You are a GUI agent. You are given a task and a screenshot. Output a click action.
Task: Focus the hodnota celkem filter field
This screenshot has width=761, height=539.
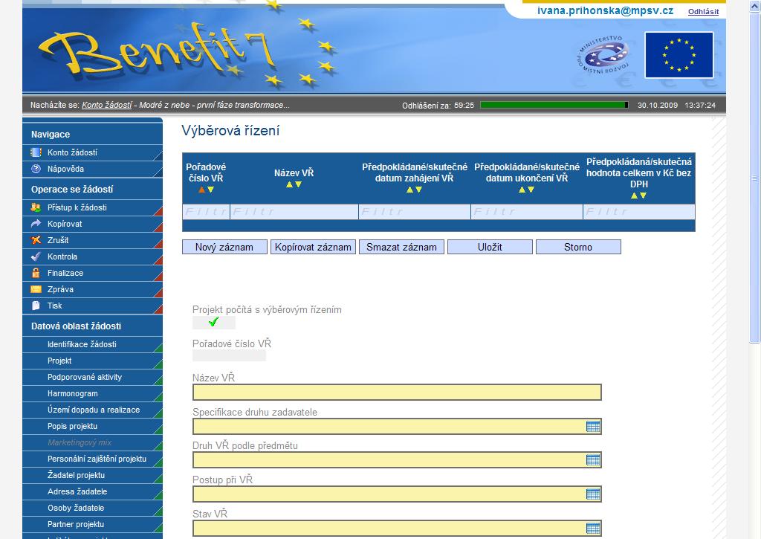[638, 212]
